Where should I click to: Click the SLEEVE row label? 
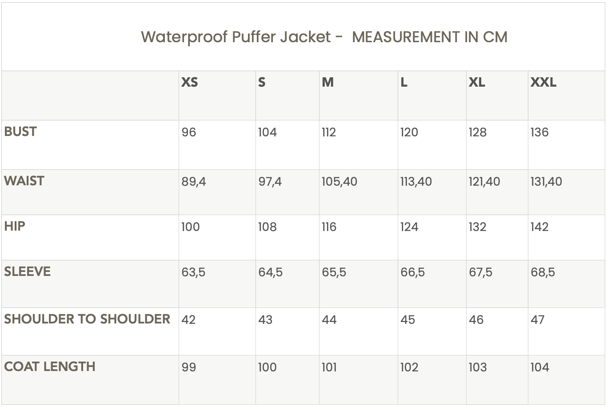(28, 271)
